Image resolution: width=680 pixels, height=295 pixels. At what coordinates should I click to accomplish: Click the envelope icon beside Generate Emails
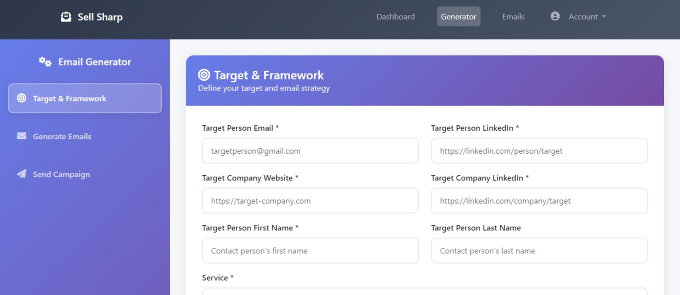22,136
